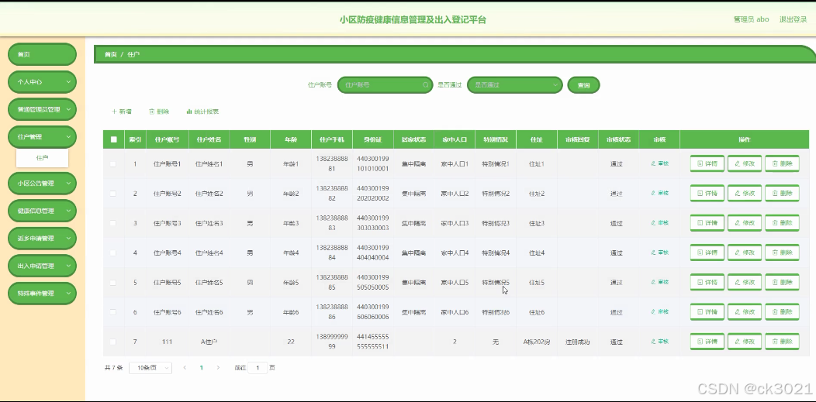Expand the 特殊事件管理 sidebar menu
Image resolution: width=816 pixels, height=402 pixels.
point(42,294)
